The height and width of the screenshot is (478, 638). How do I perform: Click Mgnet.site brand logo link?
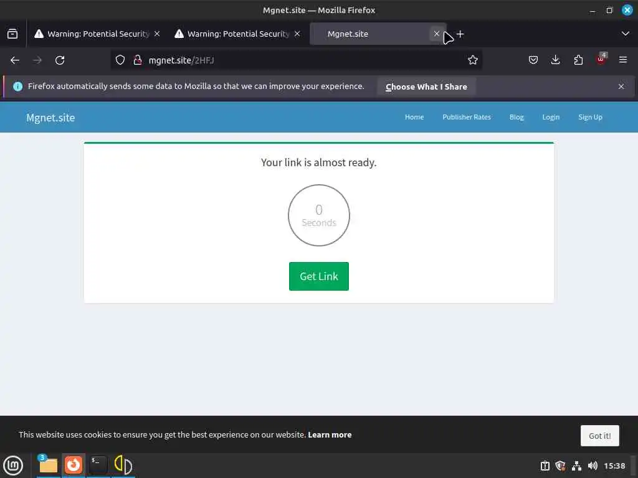coord(50,118)
